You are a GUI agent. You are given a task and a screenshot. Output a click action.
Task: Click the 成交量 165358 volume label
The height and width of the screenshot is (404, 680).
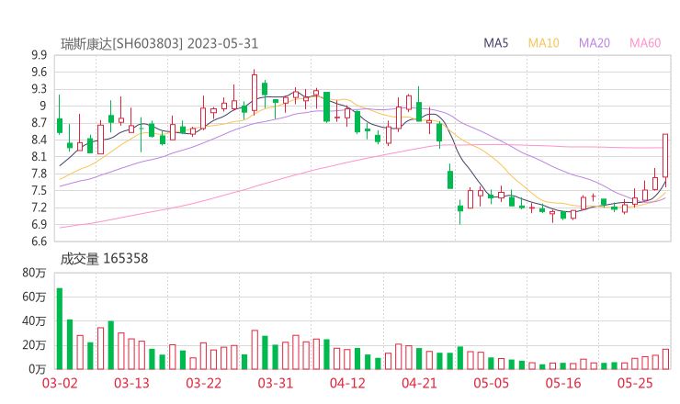(x=104, y=259)
